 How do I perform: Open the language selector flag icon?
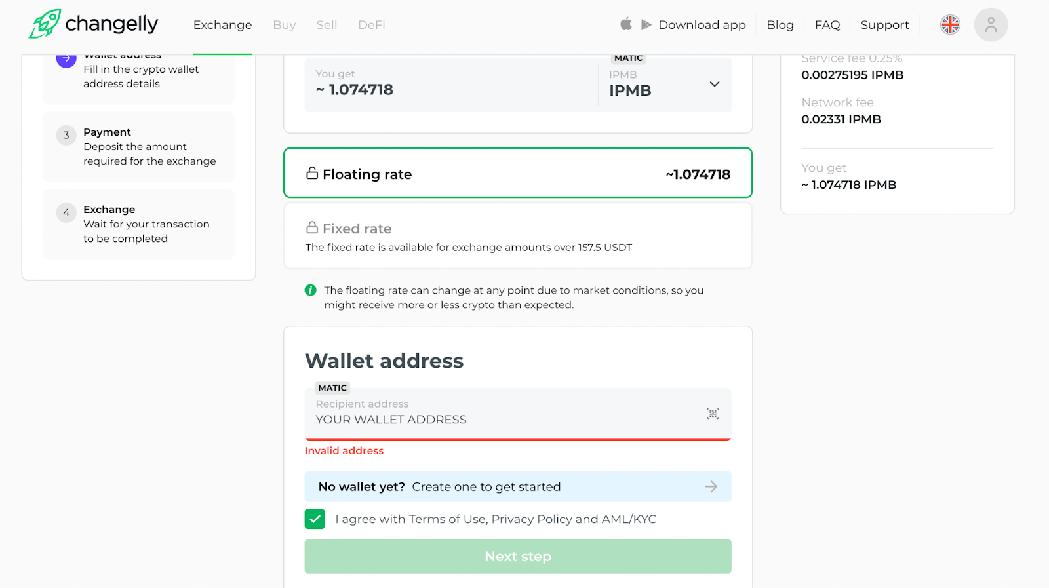[x=950, y=25]
